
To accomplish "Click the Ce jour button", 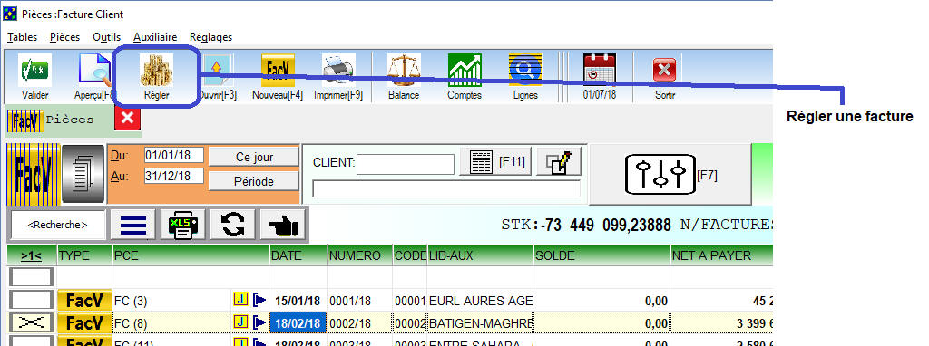I will coord(254,157).
